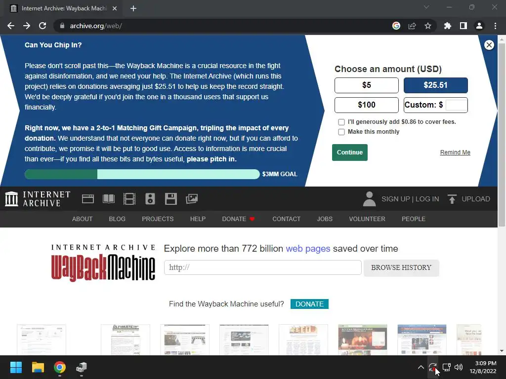Click the Remind Me link
This screenshot has height=379, width=506.
[455, 152]
